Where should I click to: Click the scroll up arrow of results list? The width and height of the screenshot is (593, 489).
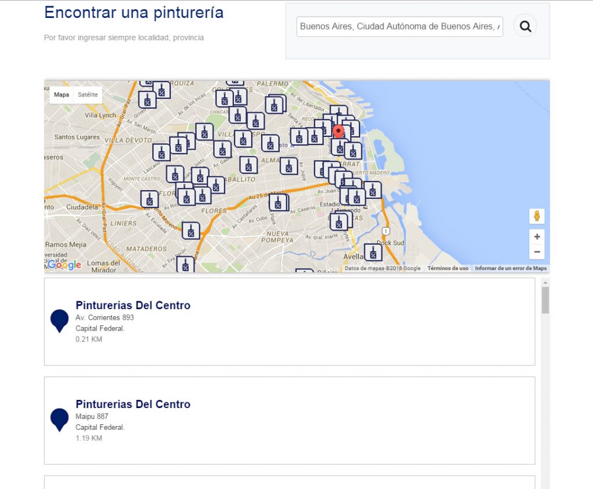click(x=545, y=282)
